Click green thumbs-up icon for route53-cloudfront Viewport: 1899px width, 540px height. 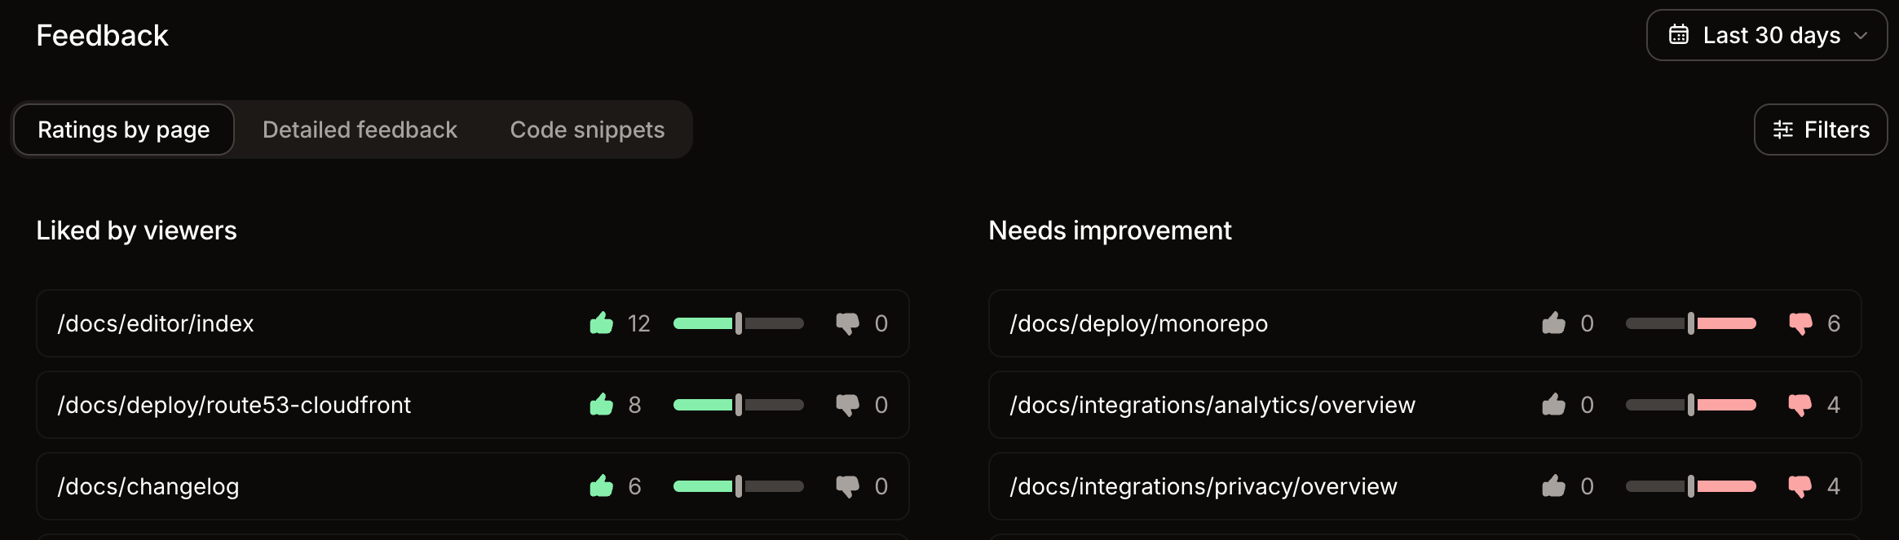tap(602, 404)
